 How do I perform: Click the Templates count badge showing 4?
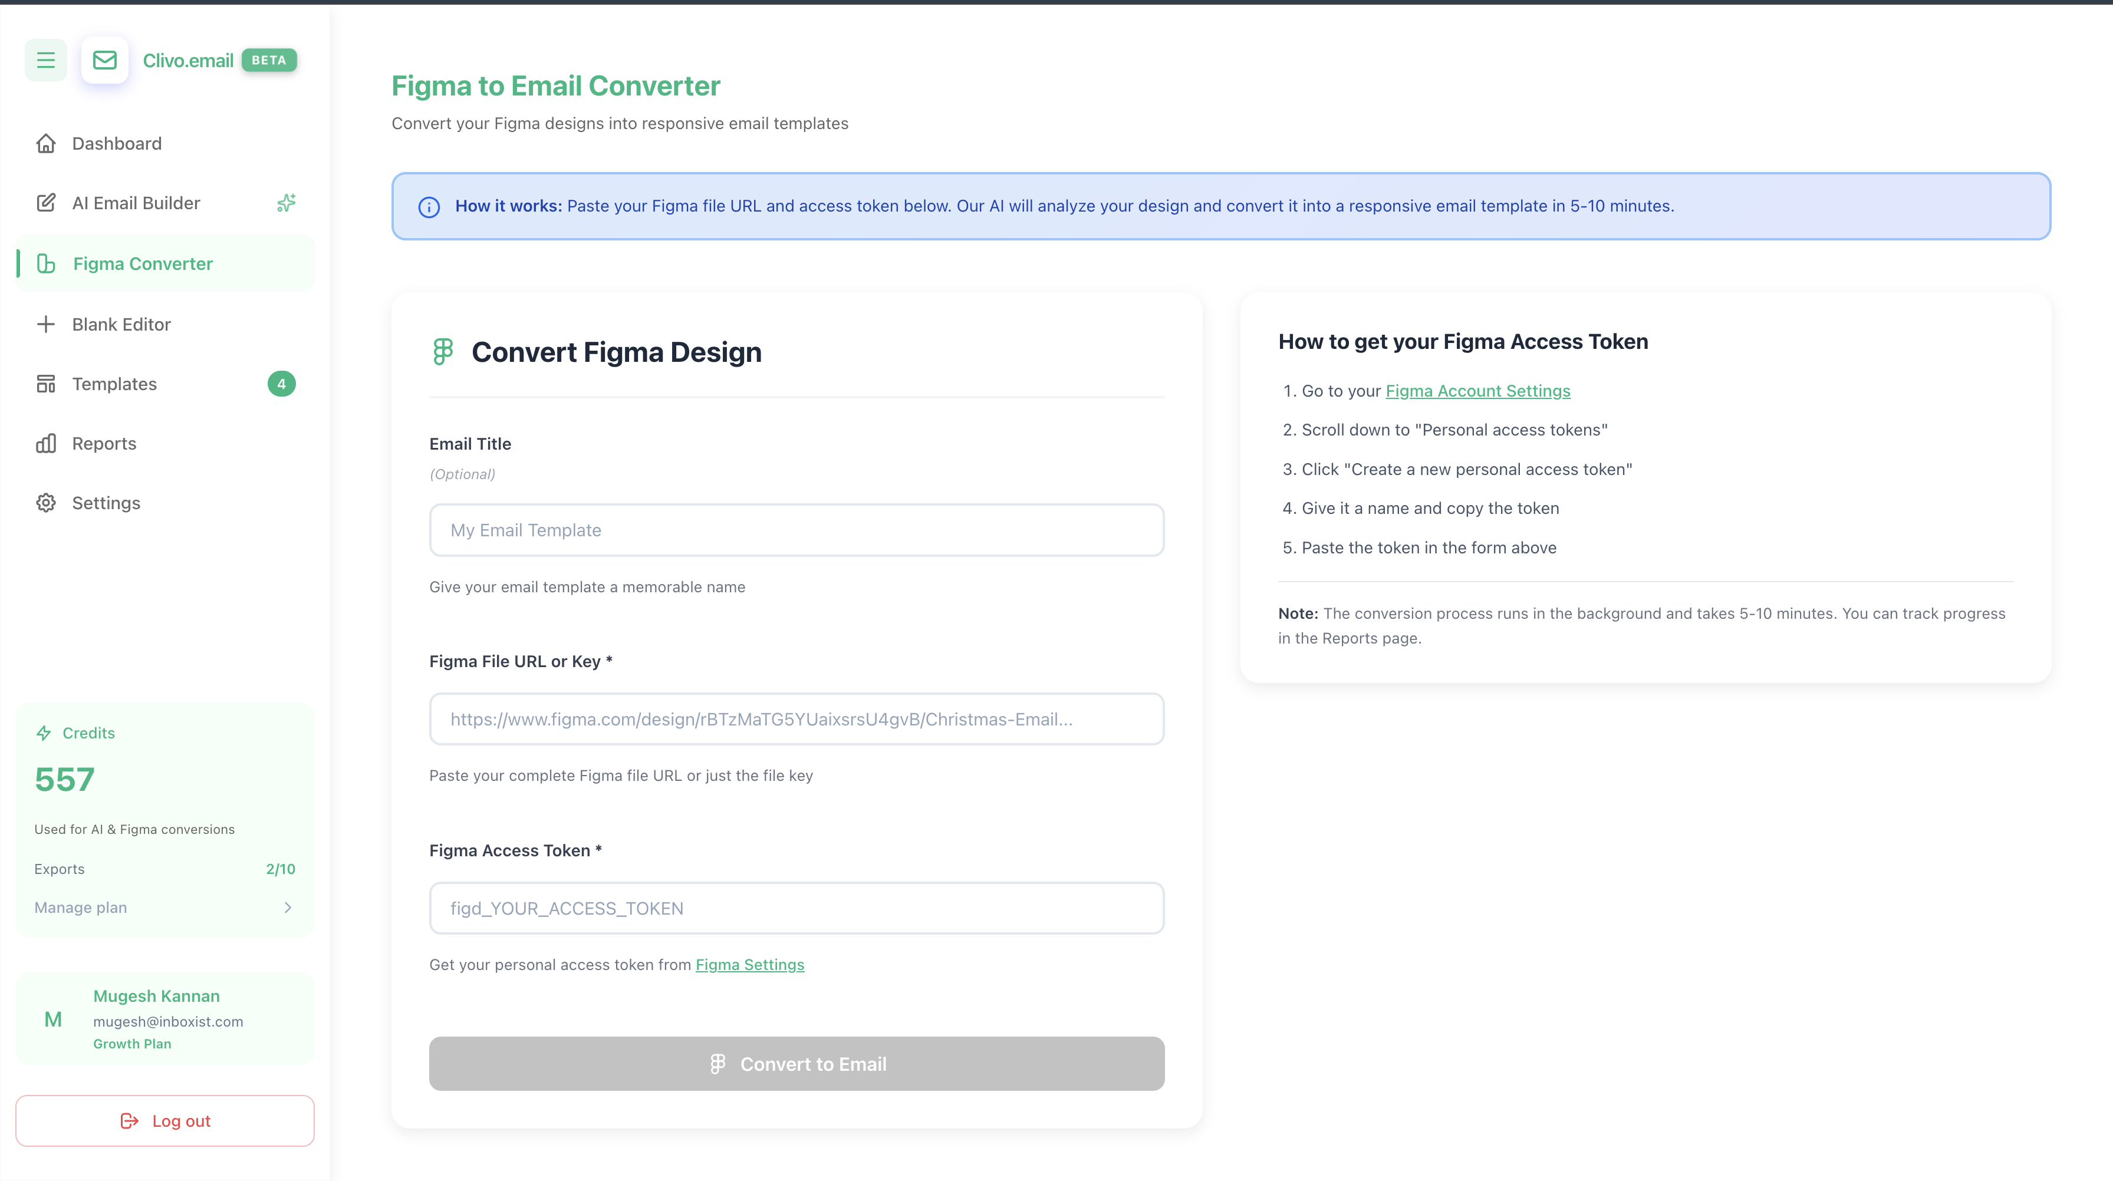tap(281, 384)
